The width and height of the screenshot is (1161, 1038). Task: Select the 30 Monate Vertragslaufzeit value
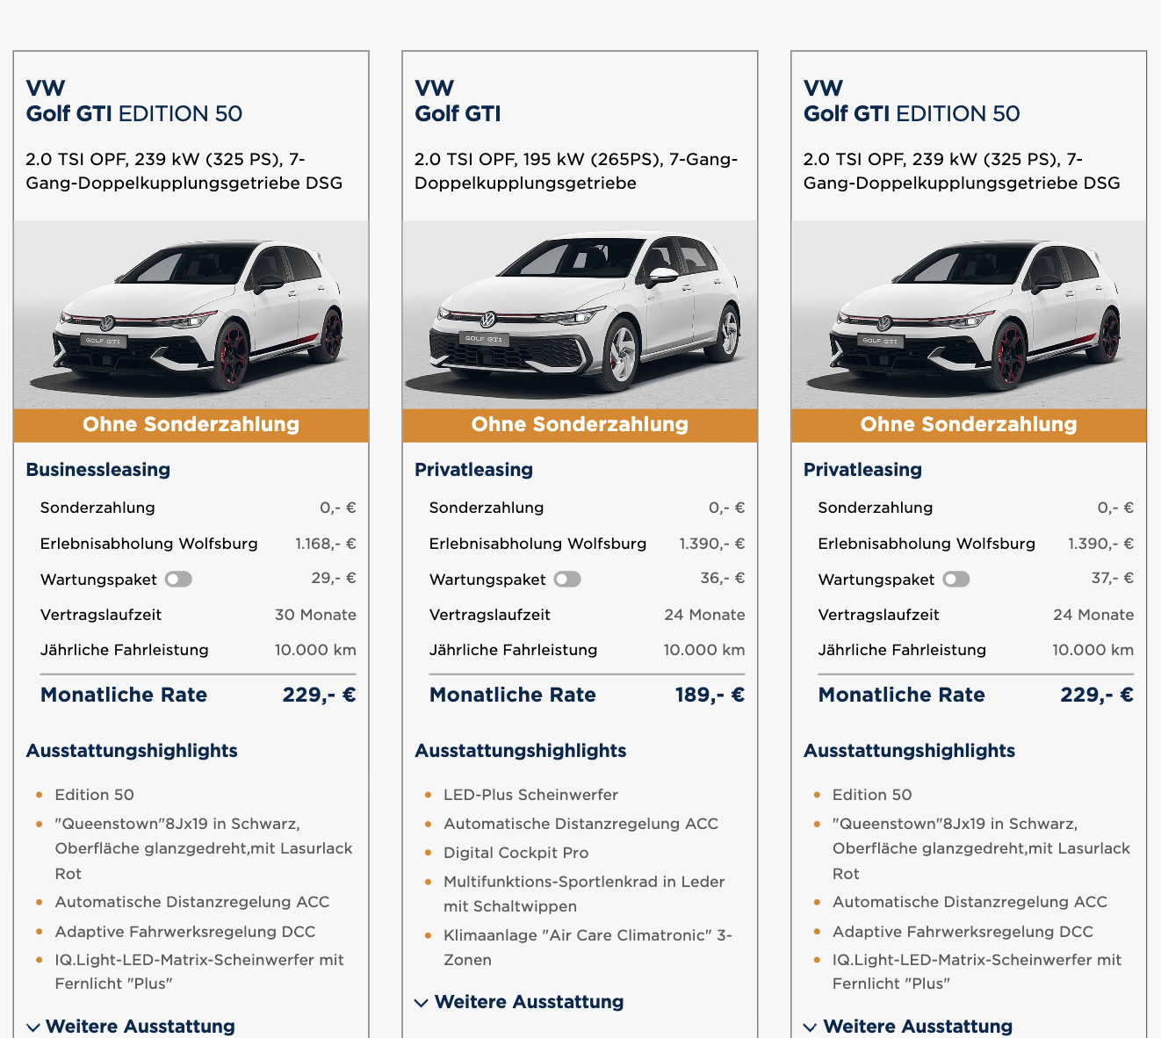click(315, 615)
